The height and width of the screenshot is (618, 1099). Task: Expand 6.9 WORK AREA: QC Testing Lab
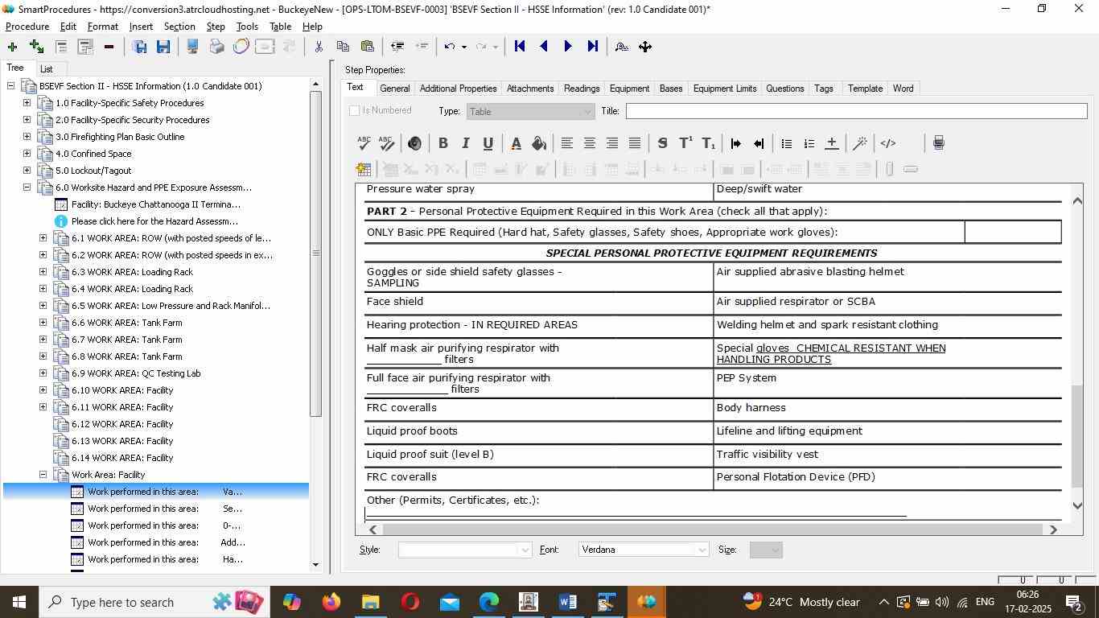click(43, 373)
